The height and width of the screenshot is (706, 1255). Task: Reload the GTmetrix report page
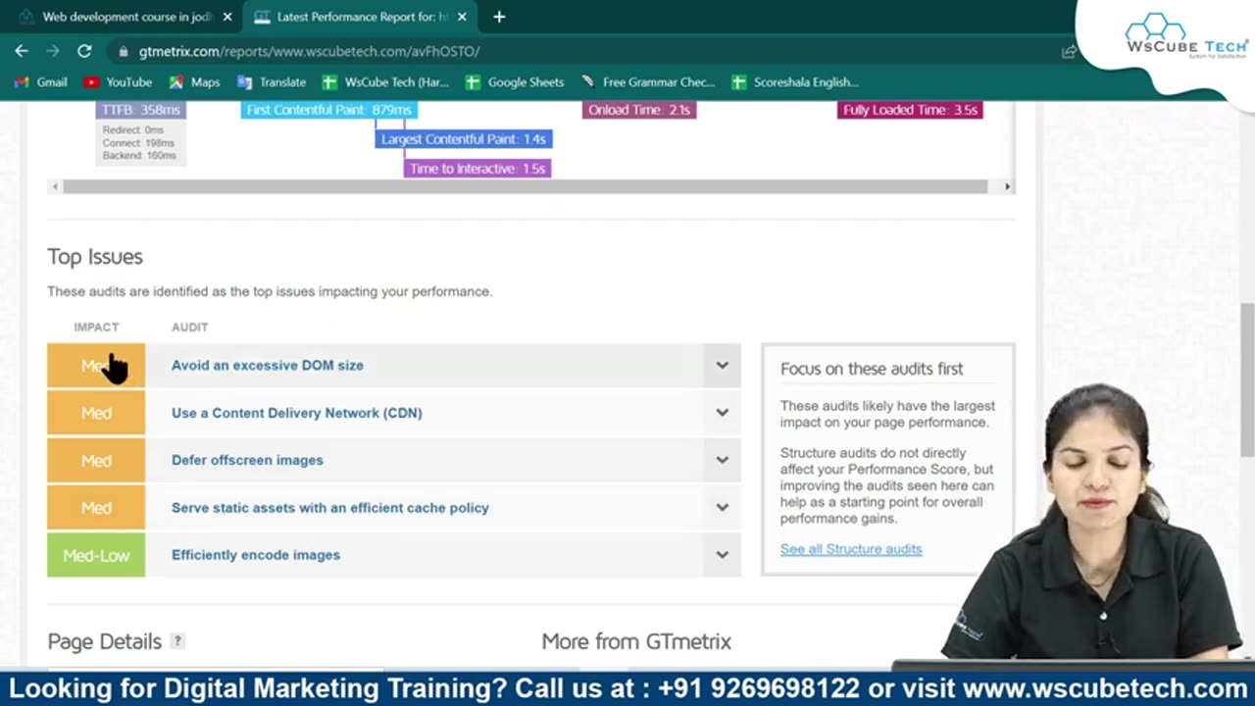pyautogui.click(x=84, y=51)
